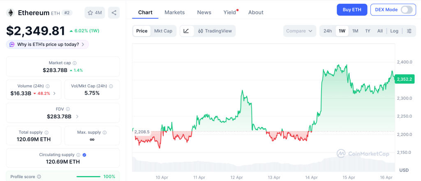Viewport: 421px width, 181px height.
Task: Select the 1M time range
Action: tap(355, 31)
